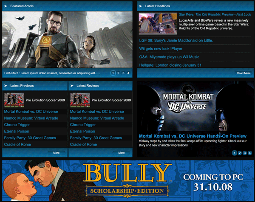Open Star Wars: The Old Republic Preview link

215,14
